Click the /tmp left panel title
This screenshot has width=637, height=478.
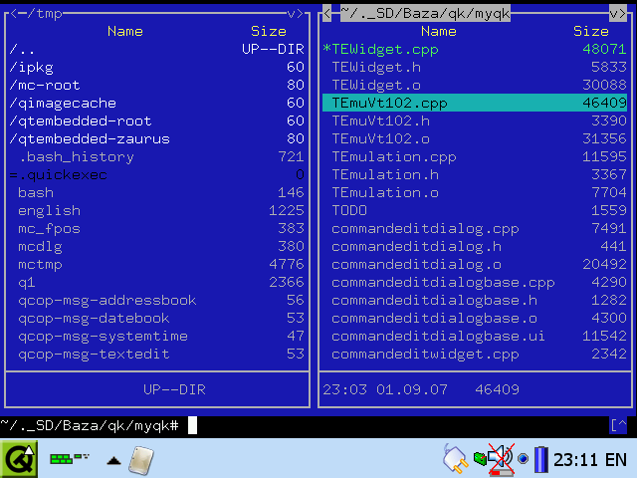point(45,14)
